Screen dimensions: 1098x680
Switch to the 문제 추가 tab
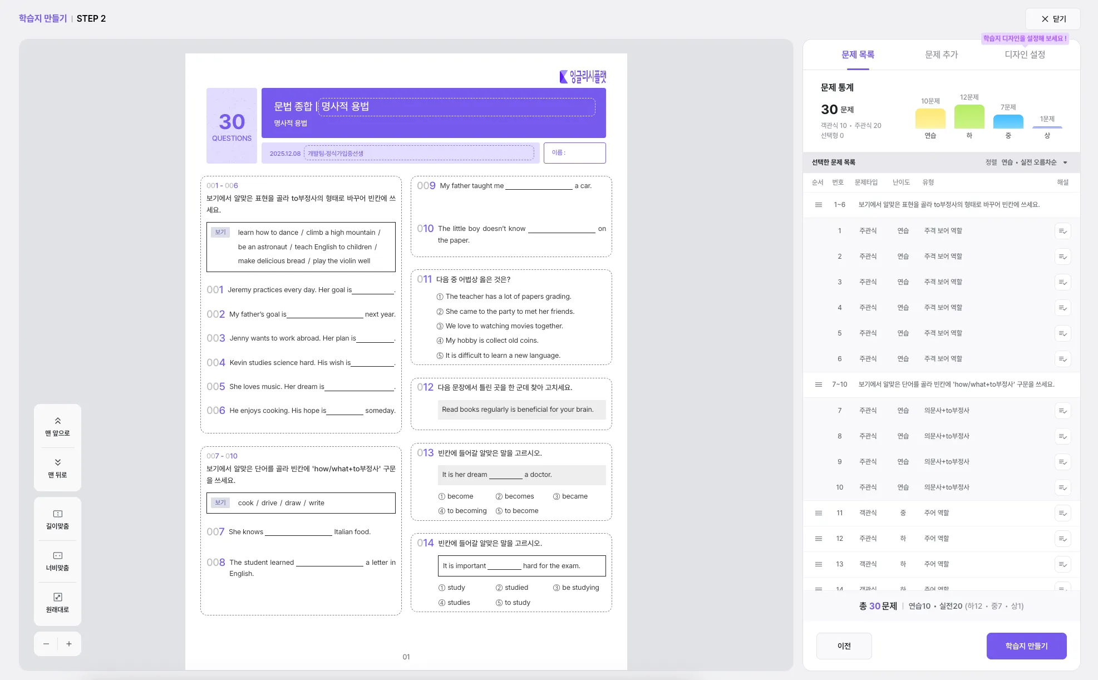(x=941, y=55)
